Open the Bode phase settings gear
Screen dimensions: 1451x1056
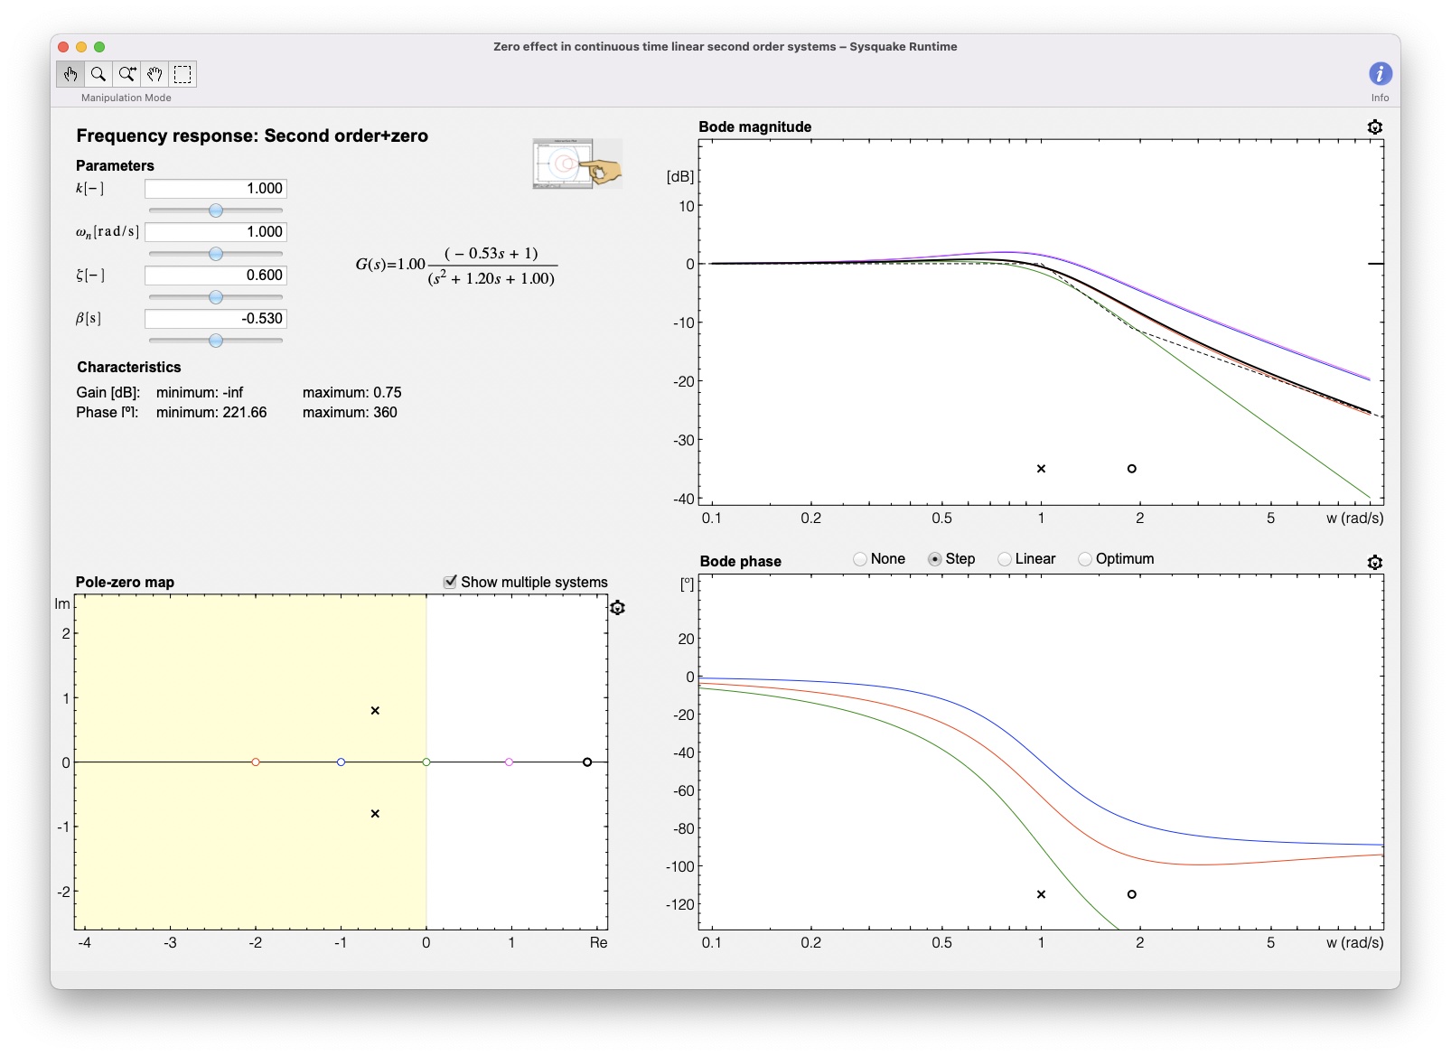(x=1375, y=562)
